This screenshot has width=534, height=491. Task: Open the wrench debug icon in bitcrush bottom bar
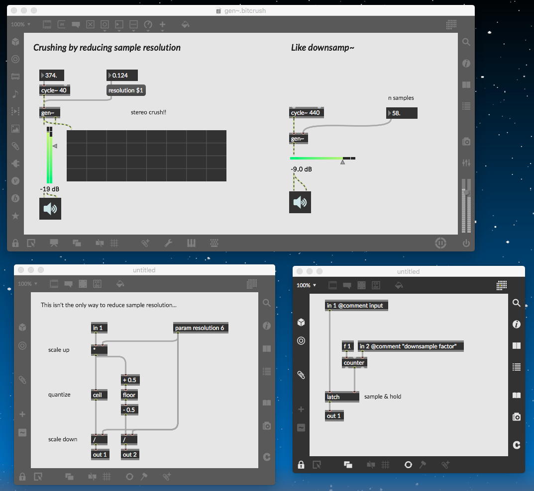tap(168, 243)
